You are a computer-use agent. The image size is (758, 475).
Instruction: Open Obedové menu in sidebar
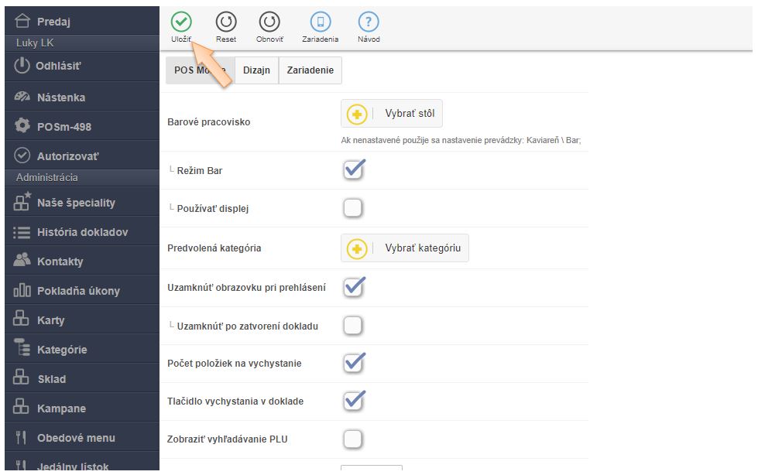tap(76, 438)
